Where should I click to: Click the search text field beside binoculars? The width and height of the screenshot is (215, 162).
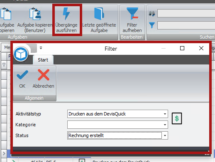point(186,13)
